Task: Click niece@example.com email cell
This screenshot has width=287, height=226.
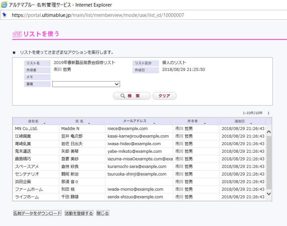Action: point(139,129)
